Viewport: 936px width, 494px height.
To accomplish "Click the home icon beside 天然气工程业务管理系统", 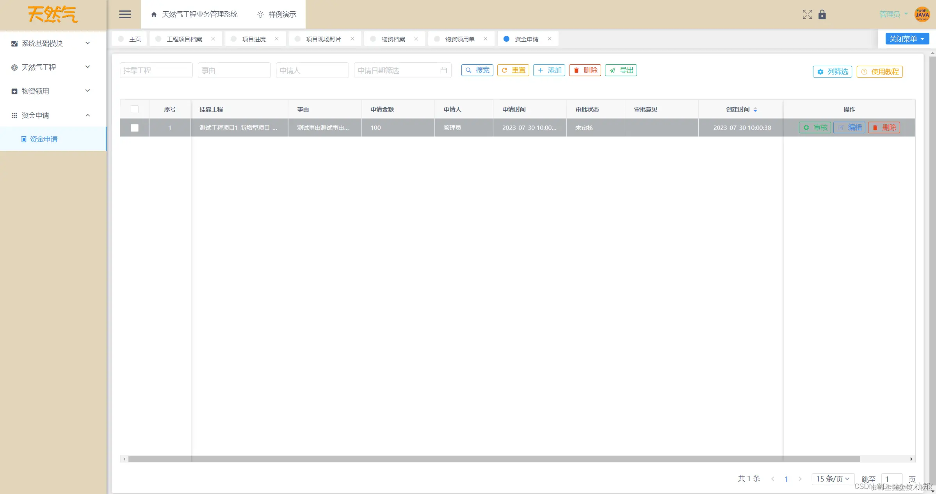I will pyautogui.click(x=154, y=15).
